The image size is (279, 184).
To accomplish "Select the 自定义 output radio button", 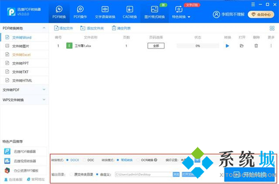I will click(97, 174).
